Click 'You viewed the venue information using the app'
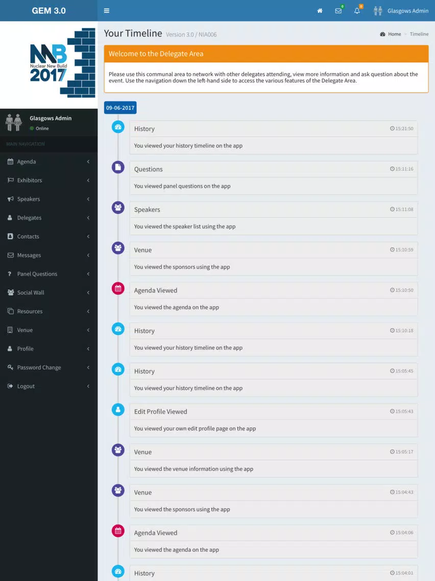Viewport: 435px width, 581px height. (194, 468)
